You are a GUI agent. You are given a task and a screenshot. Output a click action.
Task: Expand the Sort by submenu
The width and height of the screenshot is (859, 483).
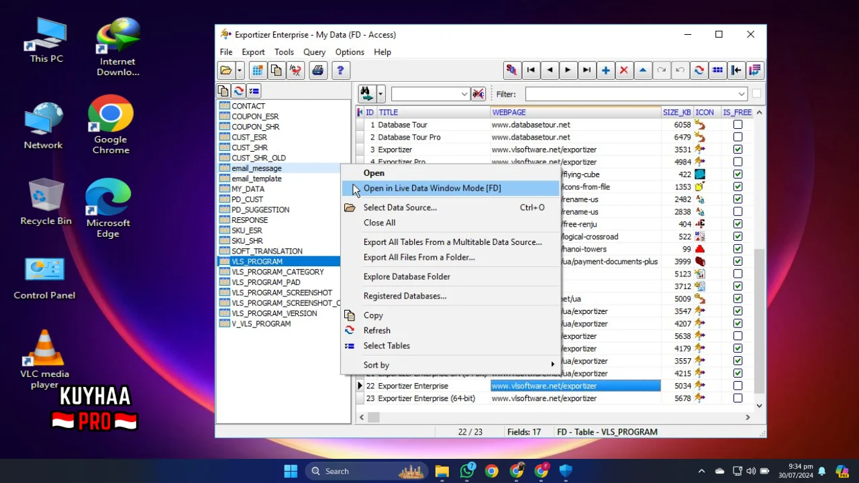coord(450,365)
